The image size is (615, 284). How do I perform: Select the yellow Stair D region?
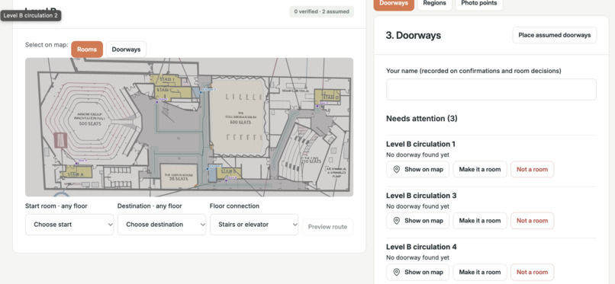pos(327,97)
